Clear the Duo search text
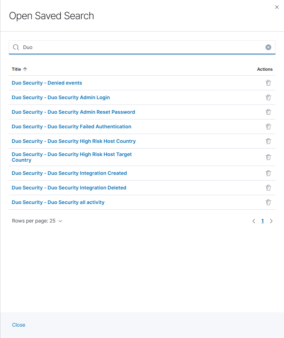 coord(268,47)
